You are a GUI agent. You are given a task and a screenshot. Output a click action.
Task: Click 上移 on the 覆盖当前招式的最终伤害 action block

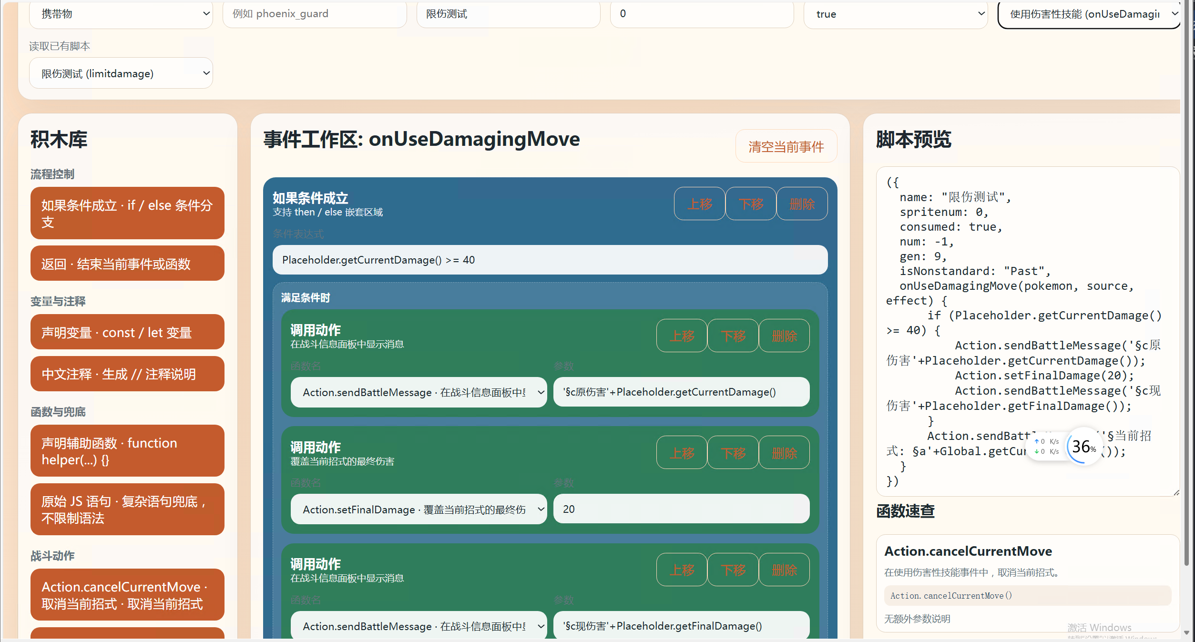pos(682,453)
